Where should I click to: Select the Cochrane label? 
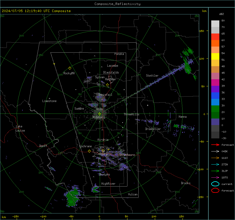[85, 146]
